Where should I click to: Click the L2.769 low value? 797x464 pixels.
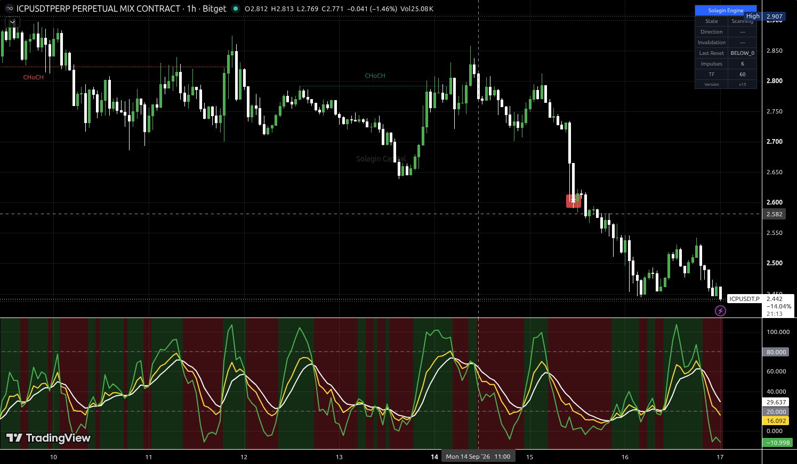coord(308,9)
